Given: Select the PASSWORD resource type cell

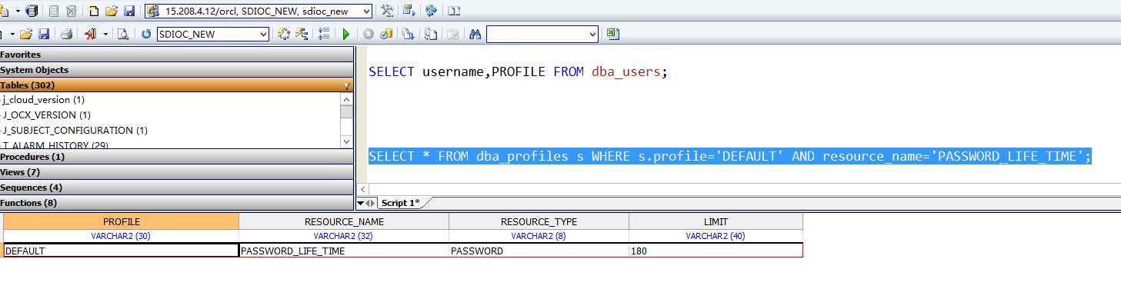Looking at the screenshot, I should pos(539,251).
